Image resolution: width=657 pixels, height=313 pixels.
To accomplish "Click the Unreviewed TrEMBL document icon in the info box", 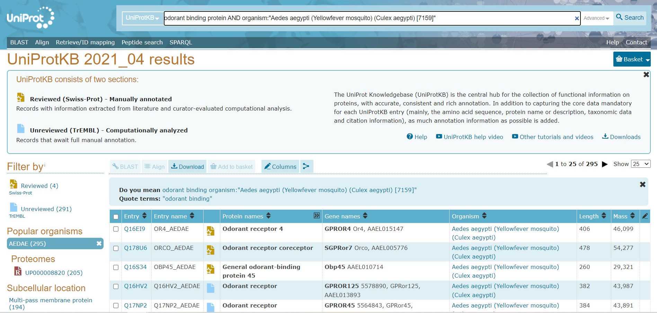I will [x=21, y=129].
